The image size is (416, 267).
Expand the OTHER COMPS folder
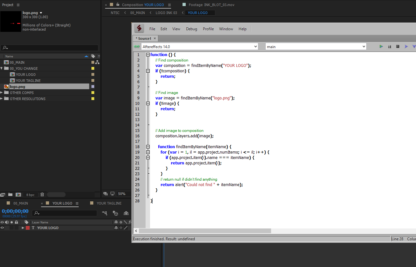click(2, 93)
